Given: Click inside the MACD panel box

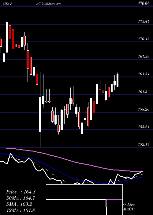Looking at the screenshot, I should tap(84, 200).
